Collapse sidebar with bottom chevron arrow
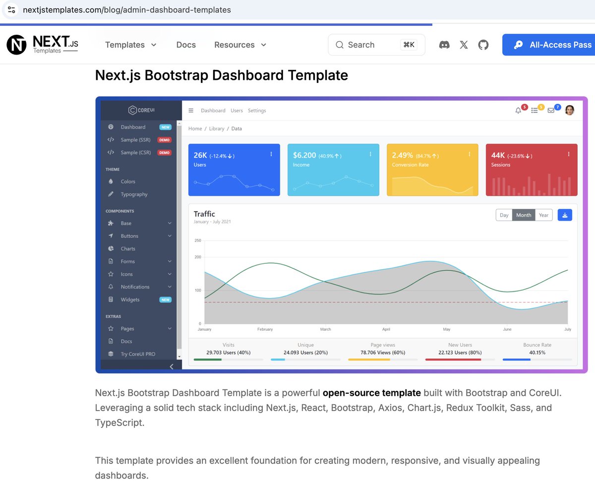 pyautogui.click(x=172, y=366)
